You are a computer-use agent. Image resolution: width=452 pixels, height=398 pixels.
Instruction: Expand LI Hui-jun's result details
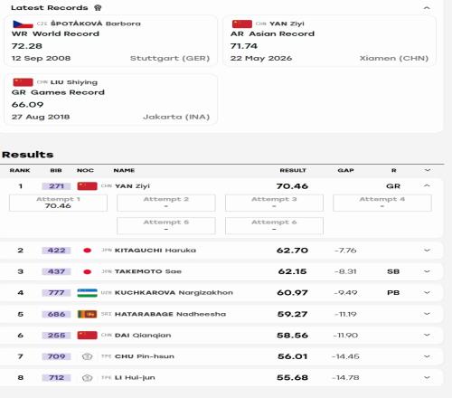pos(427,377)
